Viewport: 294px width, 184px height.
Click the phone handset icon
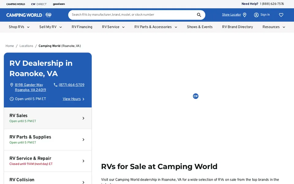point(55,85)
